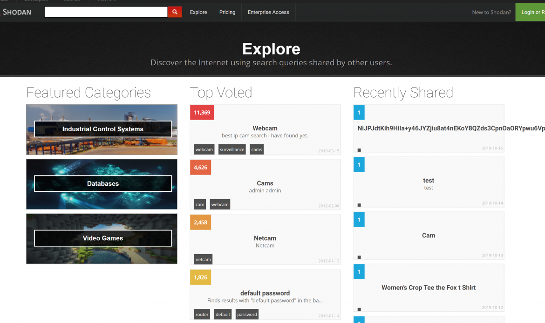This screenshot has height=323, width=545.
Task: Open the Video Games featured category
Action: (x=102, y=238)
